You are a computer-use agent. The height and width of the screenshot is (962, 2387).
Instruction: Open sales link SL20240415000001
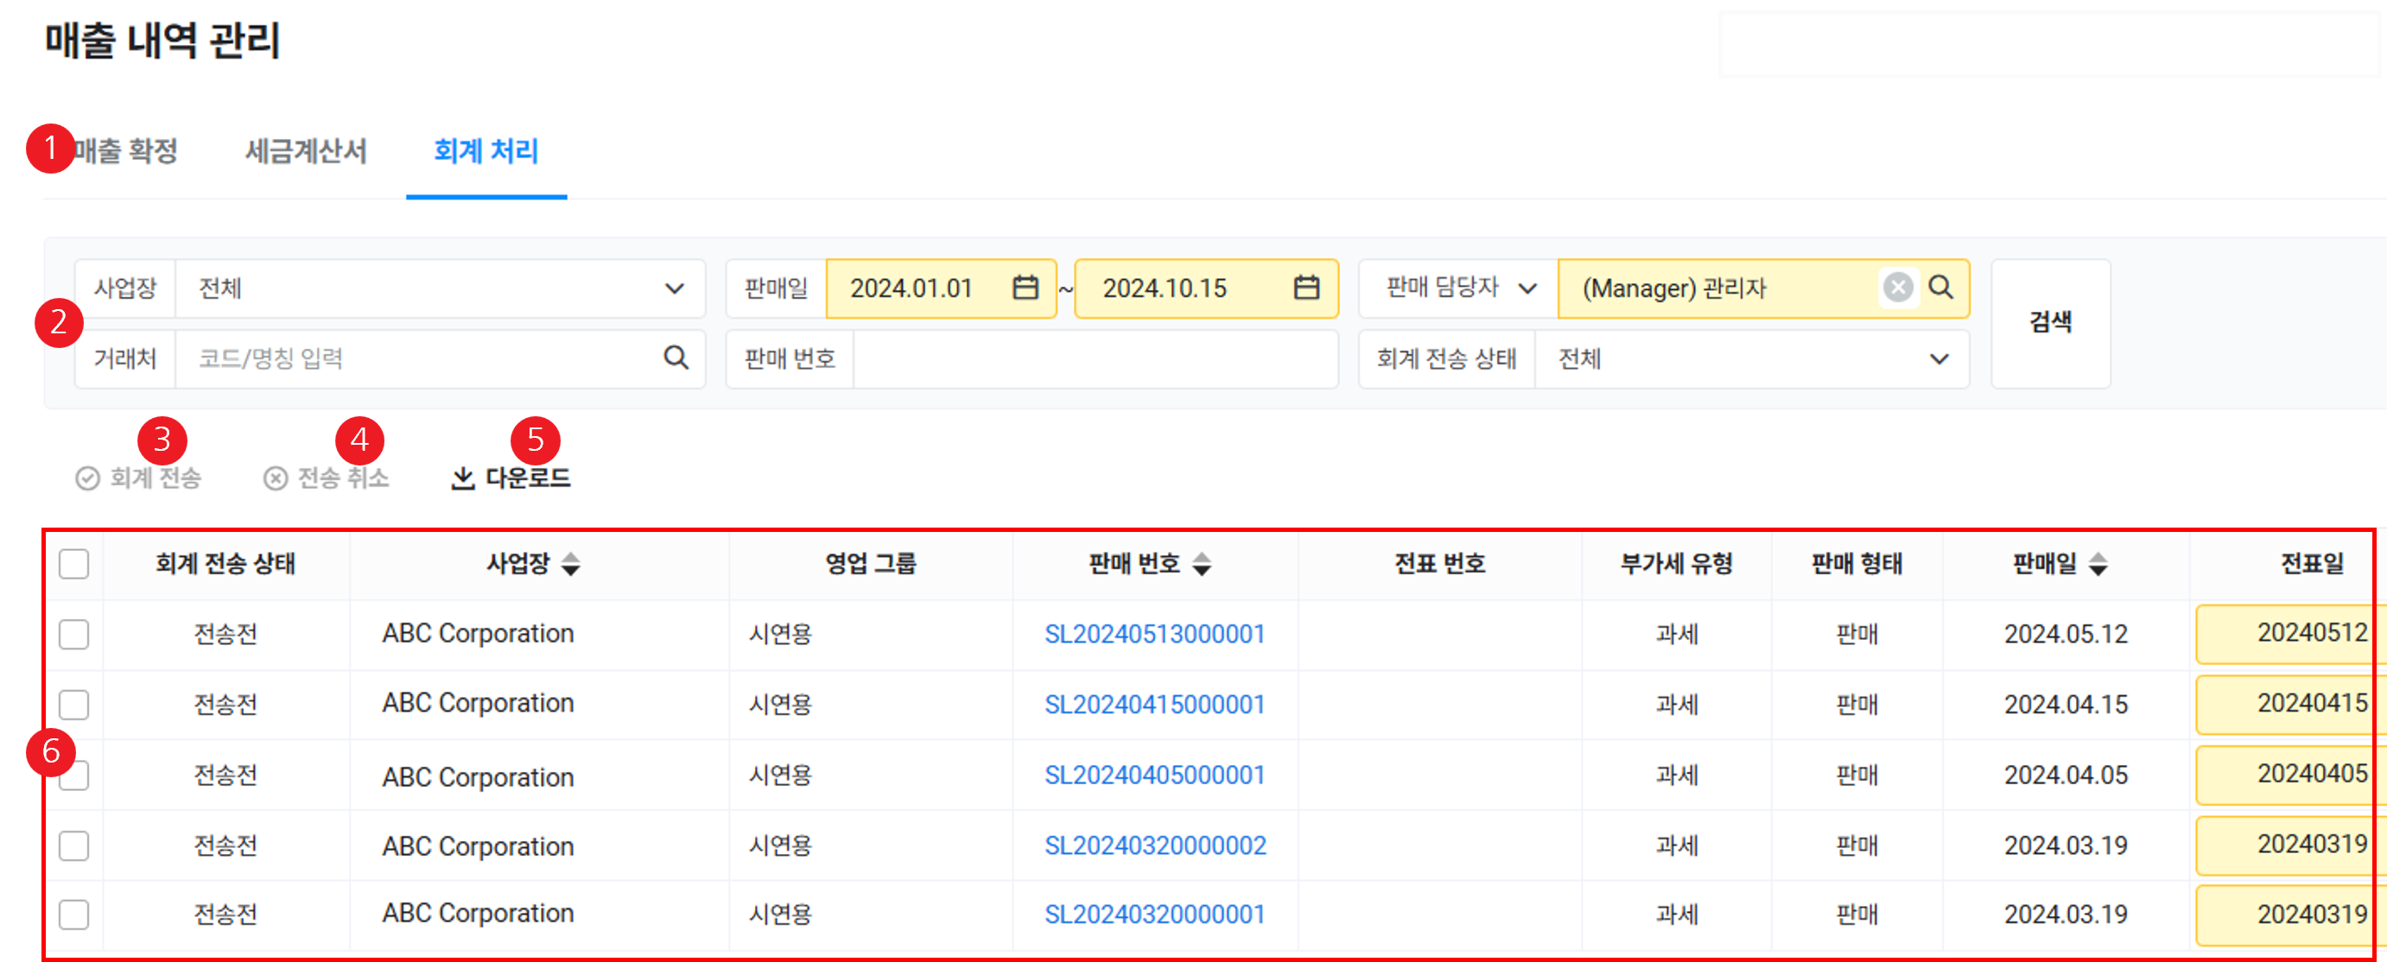click(x=1153, y=705)
